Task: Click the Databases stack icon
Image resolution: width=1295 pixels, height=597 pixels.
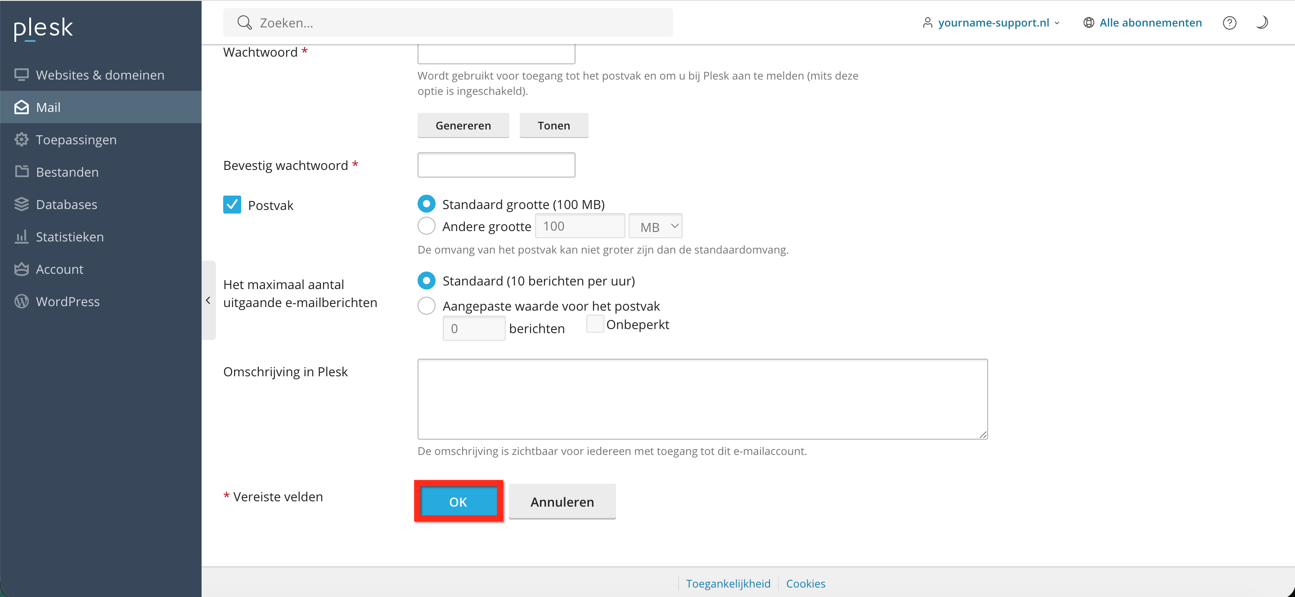Action: (21, 205)
